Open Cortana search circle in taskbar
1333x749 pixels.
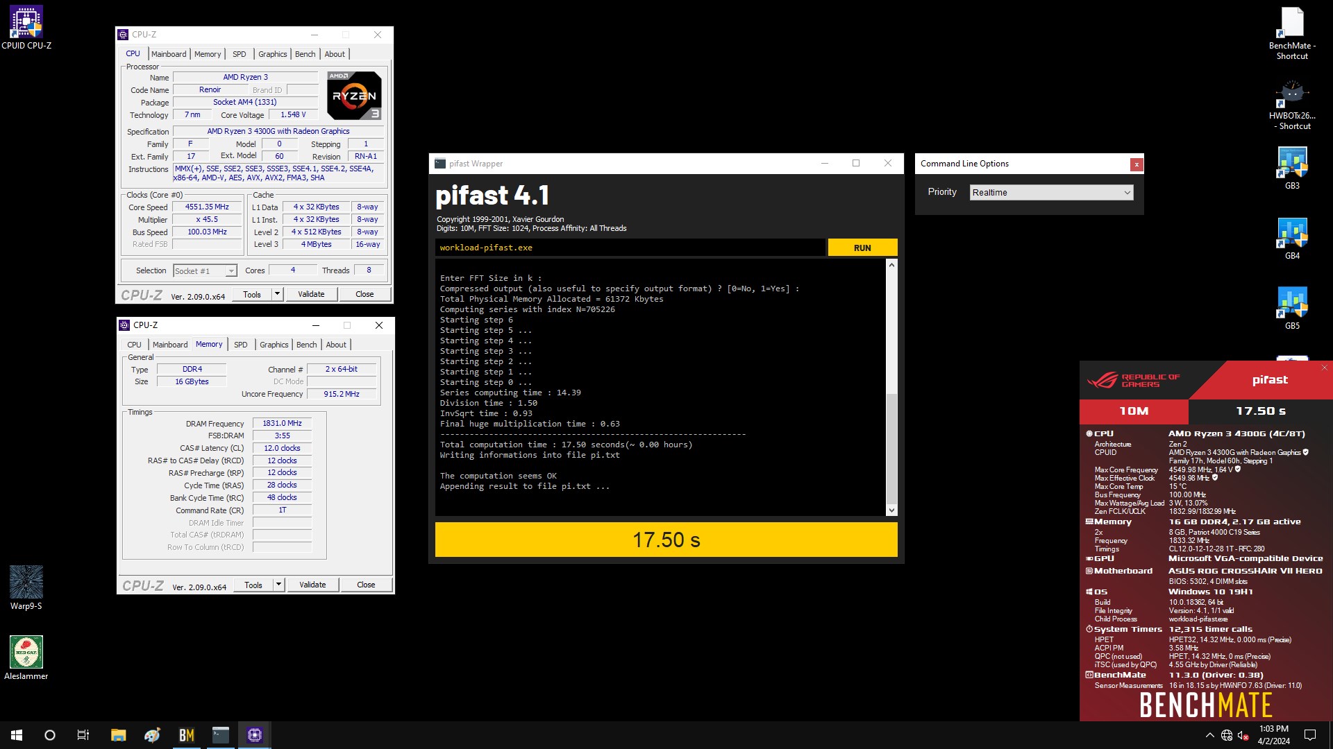[x=50, y=735]
